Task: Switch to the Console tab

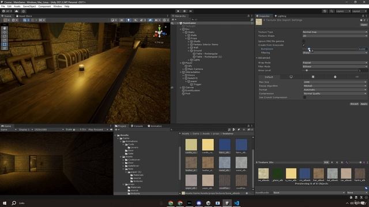Action: click(x=137, y=126)
